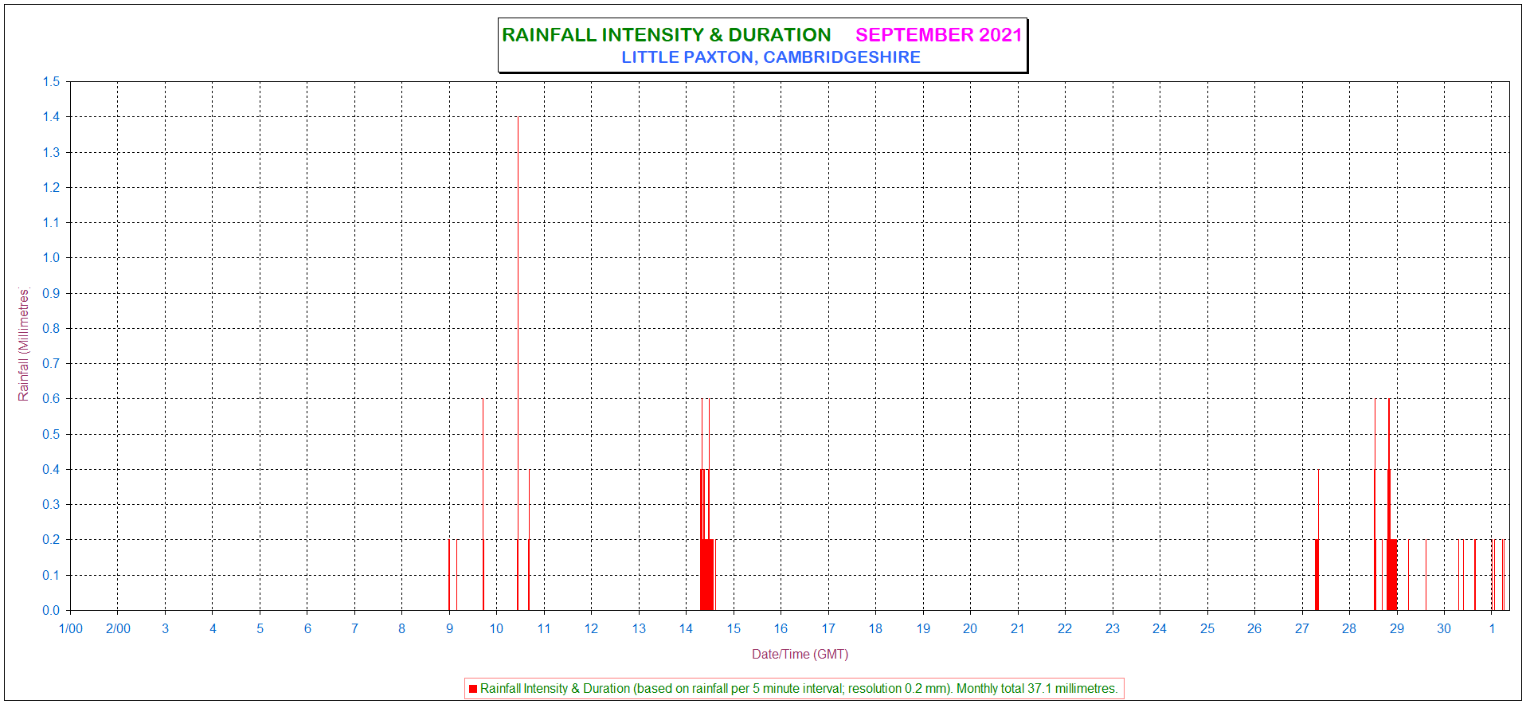Click the y-axis value '0.2'
The height and width of the screenshot is (704, 1526).
click(51, 540)
